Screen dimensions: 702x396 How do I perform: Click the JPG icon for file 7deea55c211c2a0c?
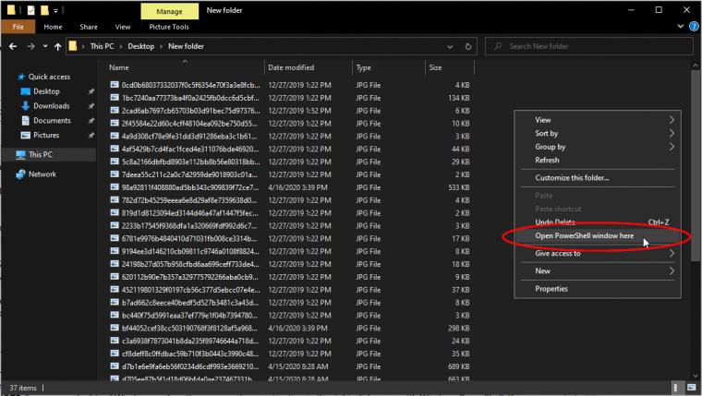(x=115, y=174)
